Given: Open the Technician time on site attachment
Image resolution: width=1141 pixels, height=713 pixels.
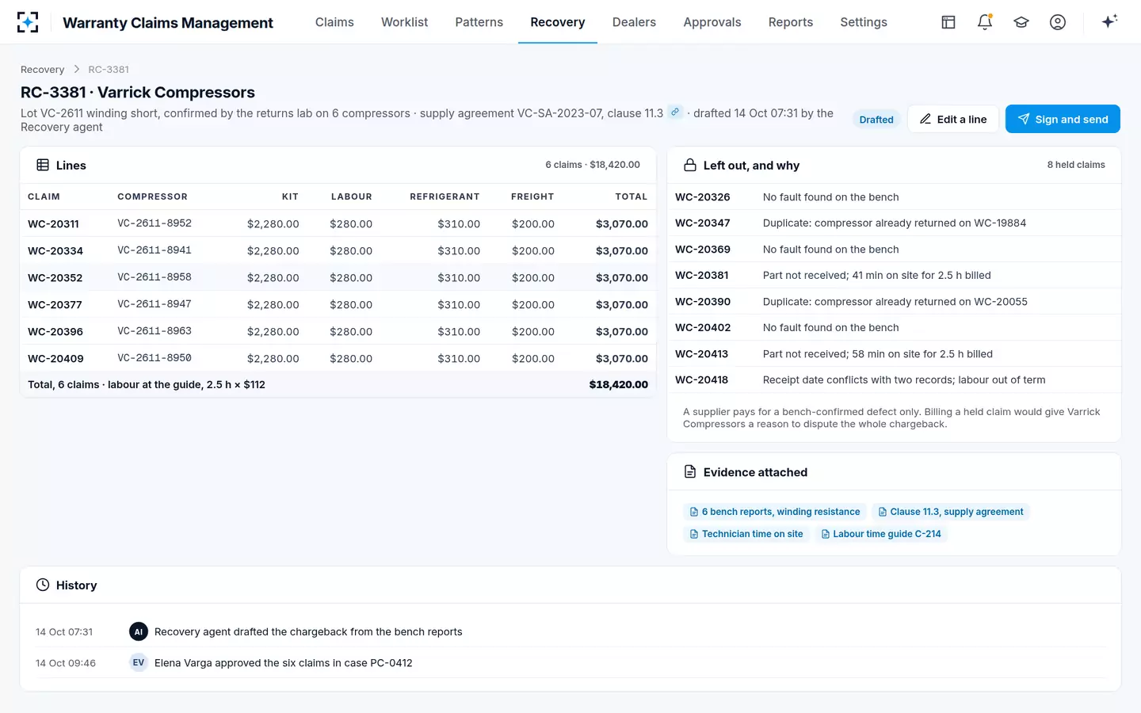Looking at the screenshot, I should point(746,534).
